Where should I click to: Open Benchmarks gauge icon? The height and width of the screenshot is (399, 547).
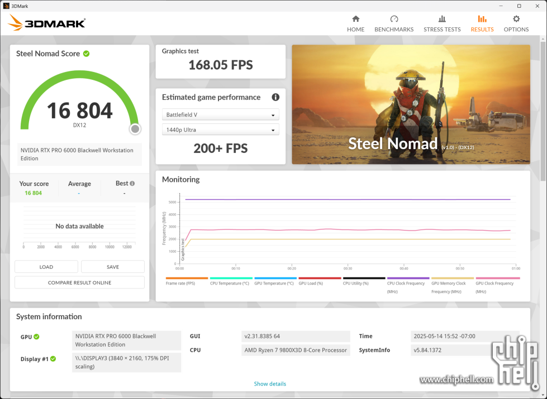(x=394, y=19)
